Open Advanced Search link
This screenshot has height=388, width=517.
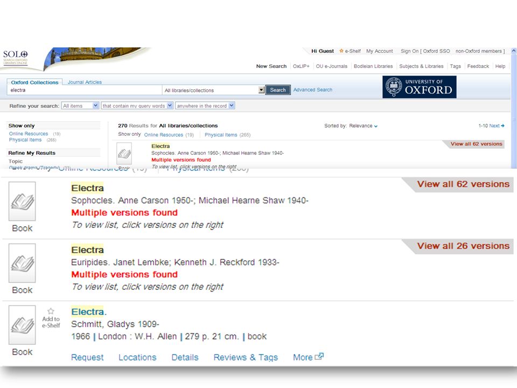tap(312, 90)
